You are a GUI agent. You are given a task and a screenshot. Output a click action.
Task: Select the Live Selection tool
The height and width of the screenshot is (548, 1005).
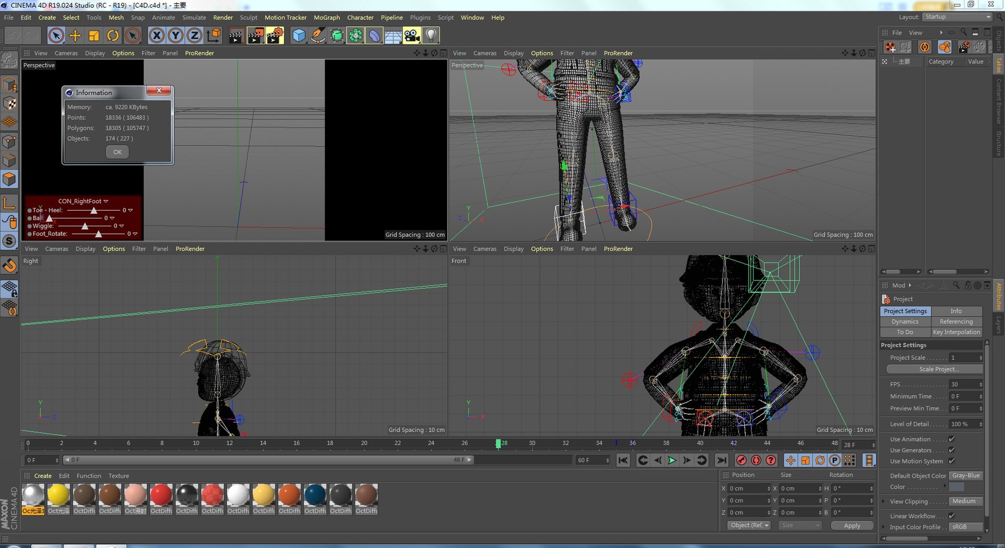tap(56, 36)
